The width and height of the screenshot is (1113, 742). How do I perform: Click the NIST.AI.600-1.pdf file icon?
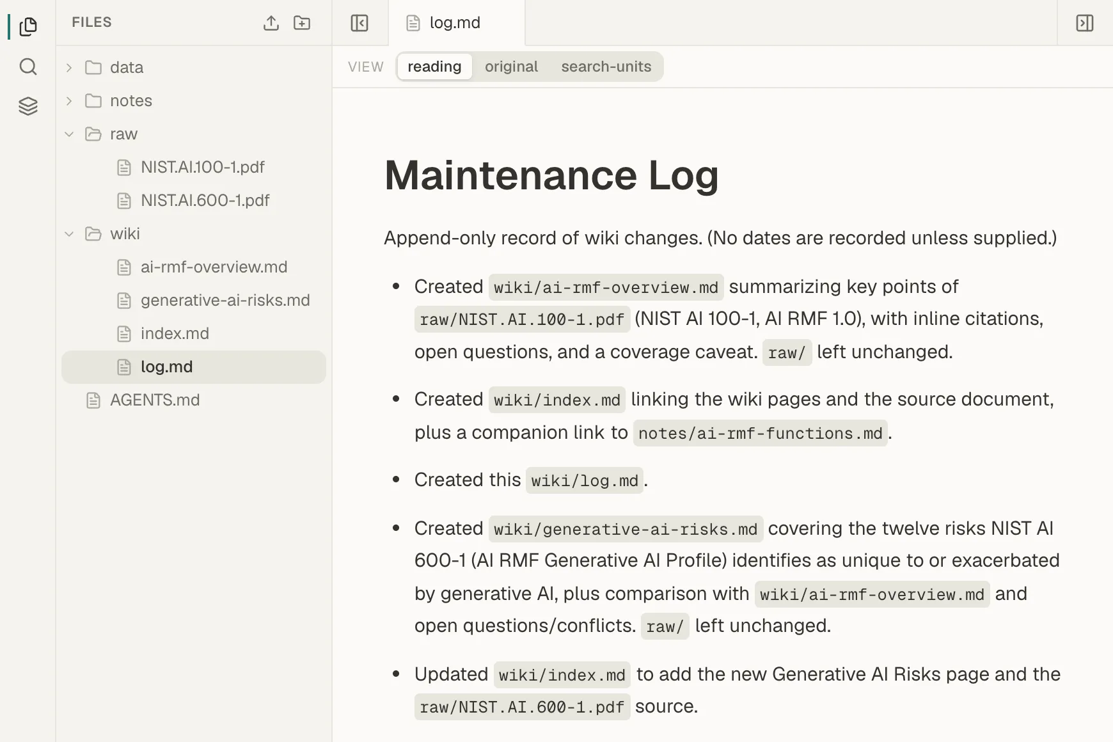coord(124,201)
